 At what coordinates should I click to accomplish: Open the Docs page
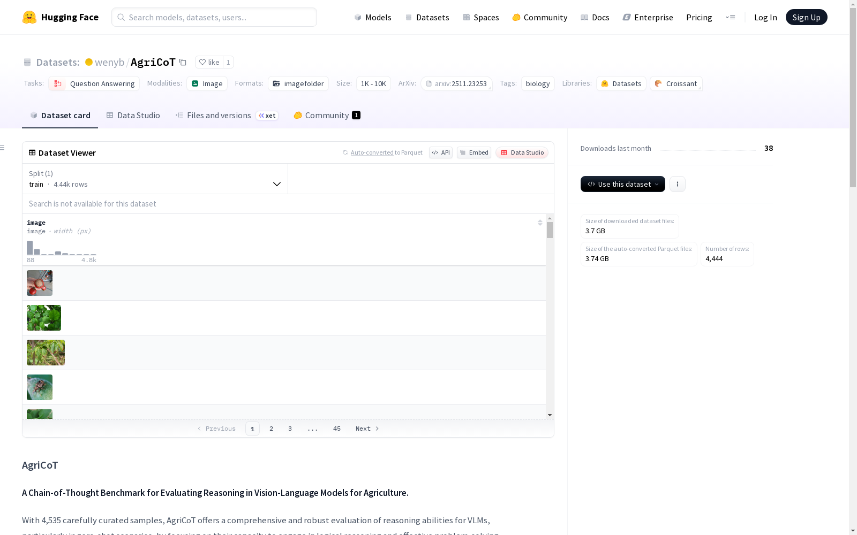[595, 17]
